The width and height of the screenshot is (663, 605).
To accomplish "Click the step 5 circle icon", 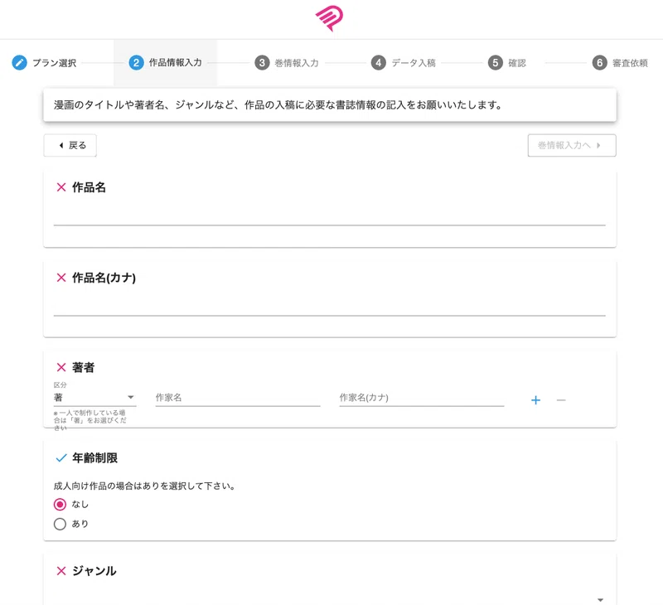I will pos(495,62).
